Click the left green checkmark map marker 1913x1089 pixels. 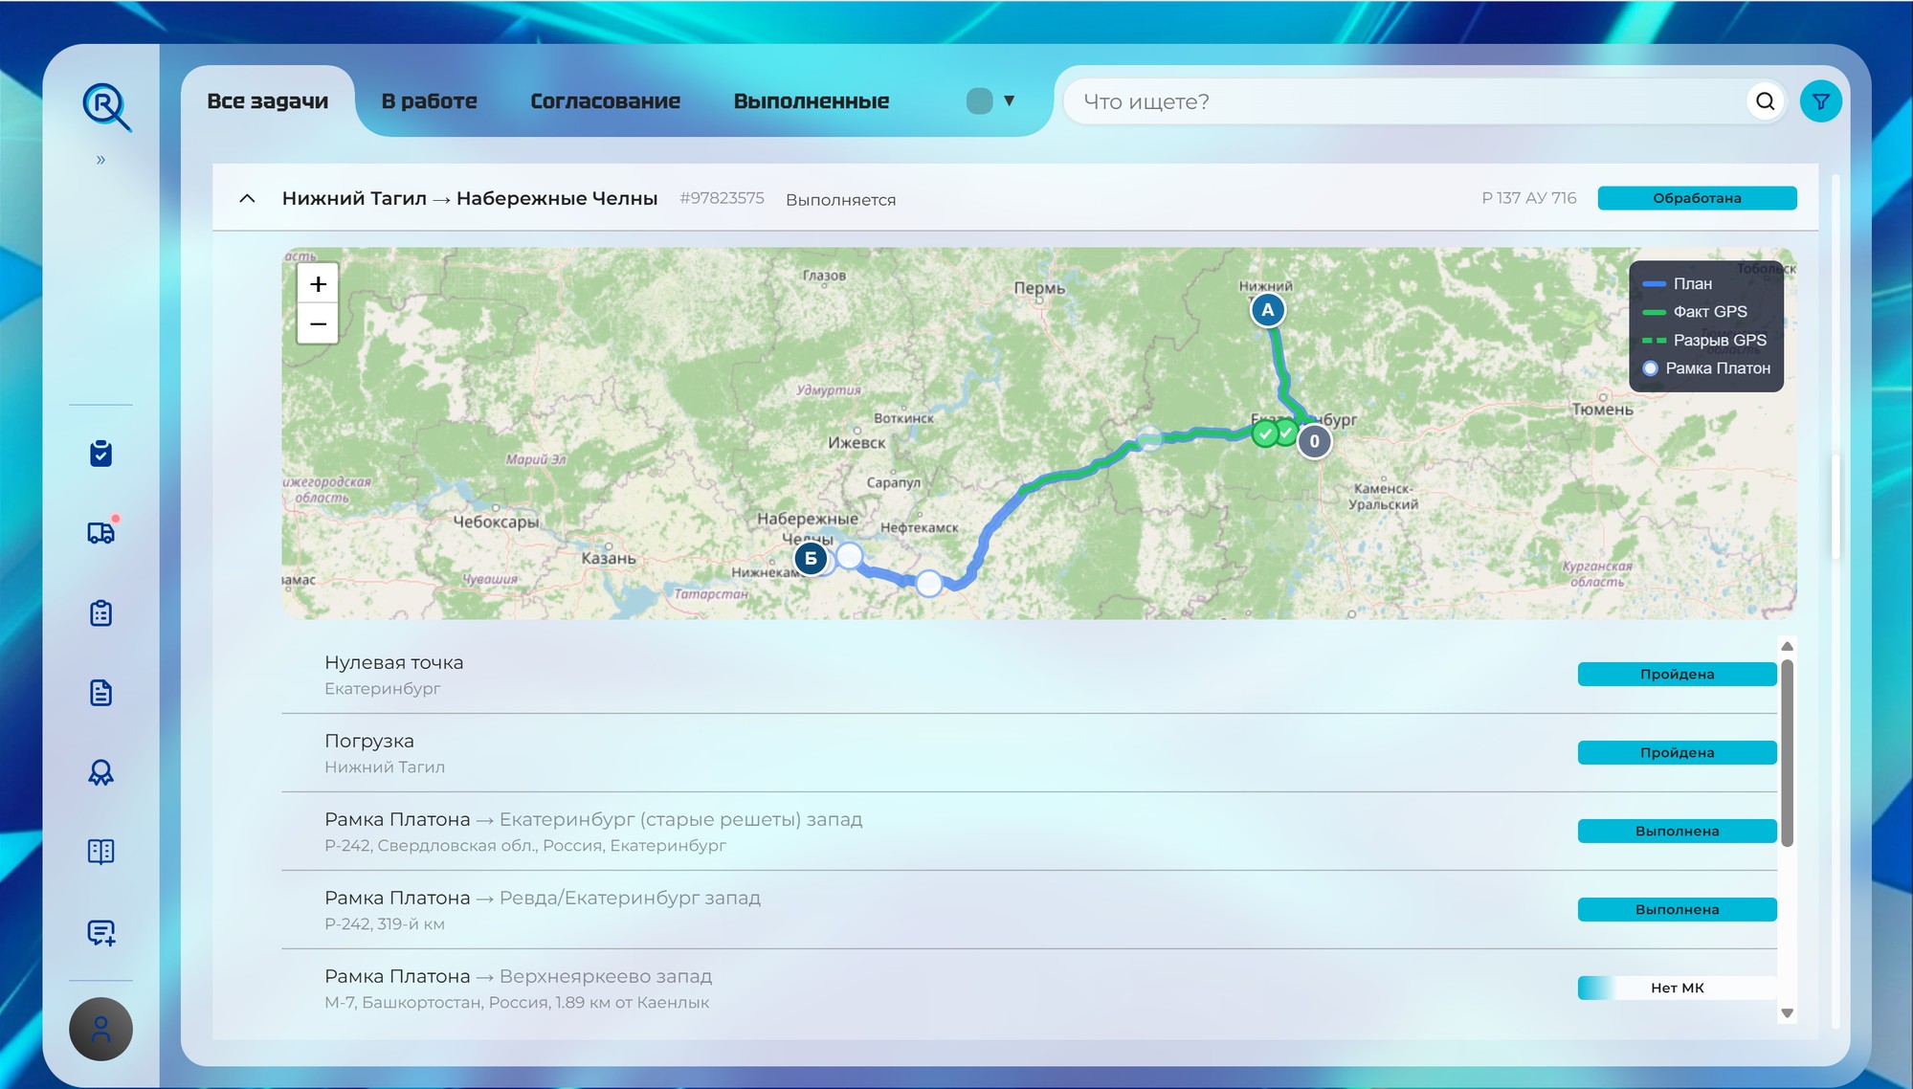pos(1265,434)
